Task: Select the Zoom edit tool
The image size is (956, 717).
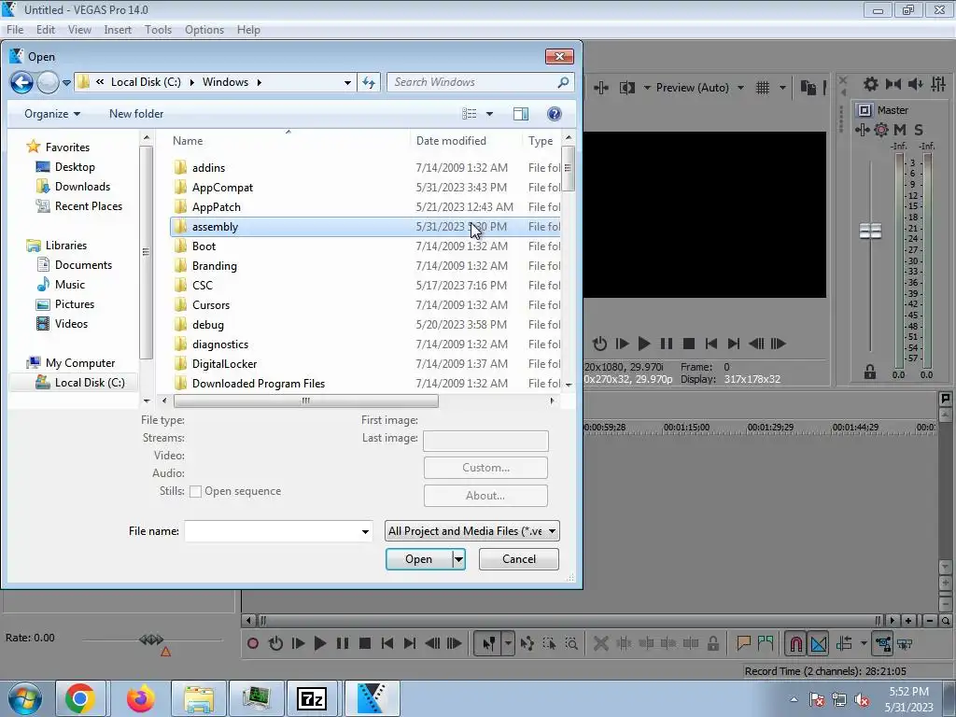Action: pos(571,643)
